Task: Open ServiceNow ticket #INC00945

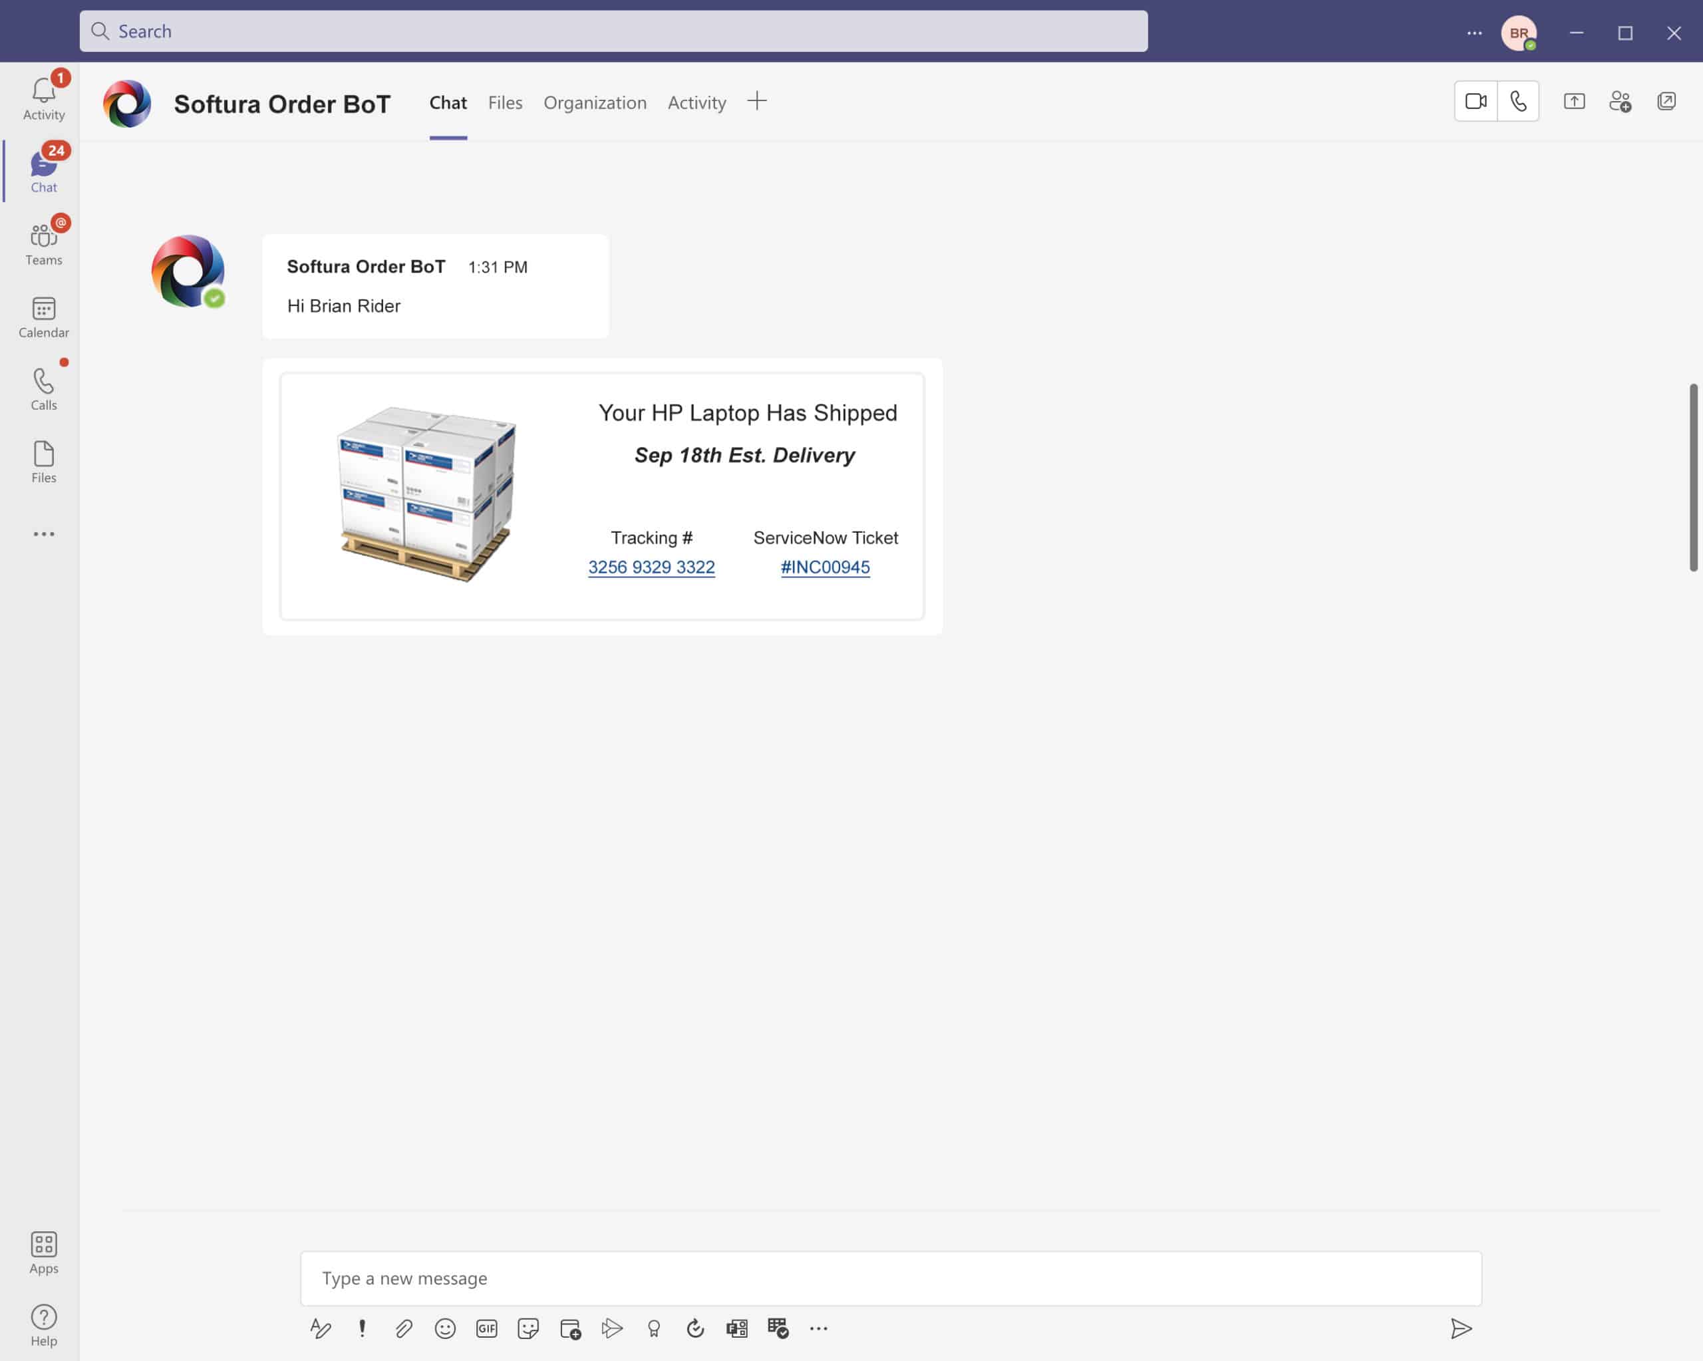Action: tap(825, 567)
